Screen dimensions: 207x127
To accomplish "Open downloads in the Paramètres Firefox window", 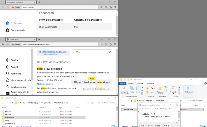I will (101, 44).
